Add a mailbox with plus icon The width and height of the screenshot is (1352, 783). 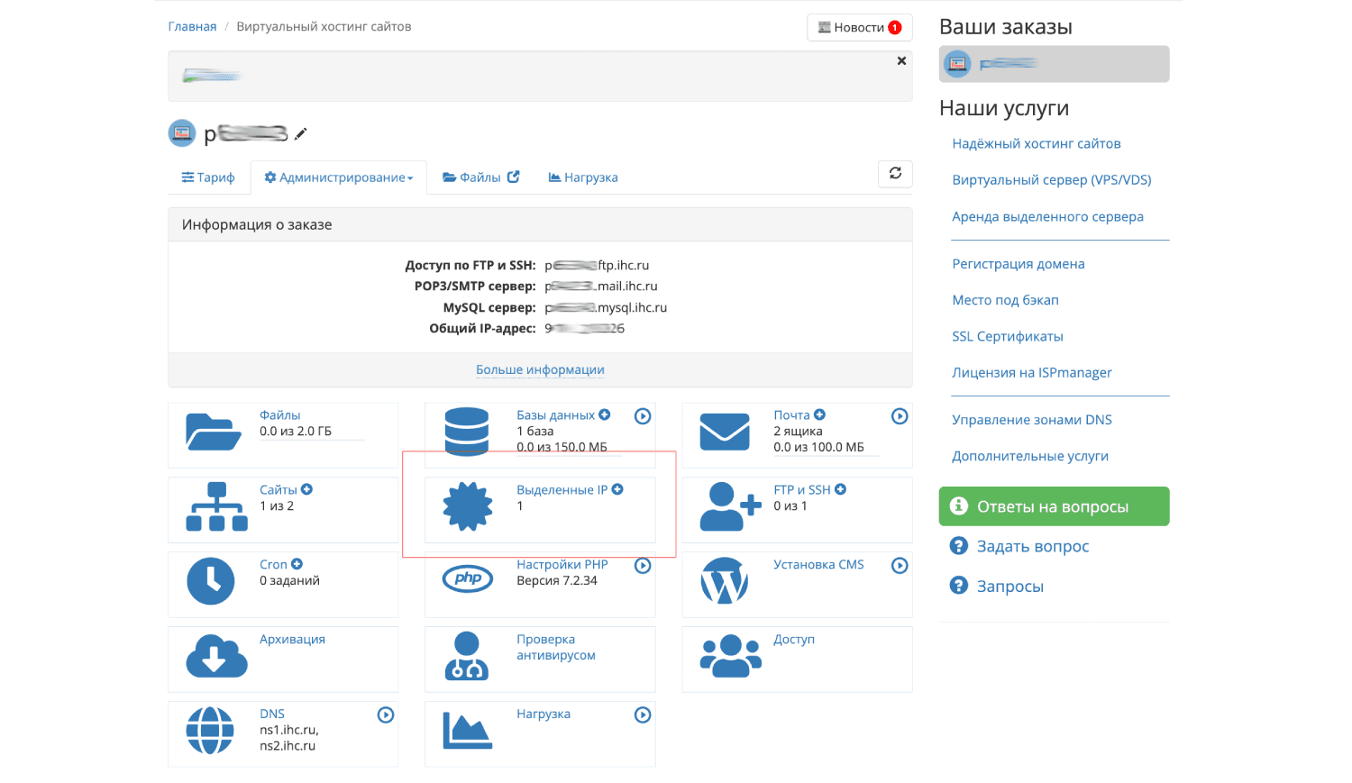[x=819, y=415]
